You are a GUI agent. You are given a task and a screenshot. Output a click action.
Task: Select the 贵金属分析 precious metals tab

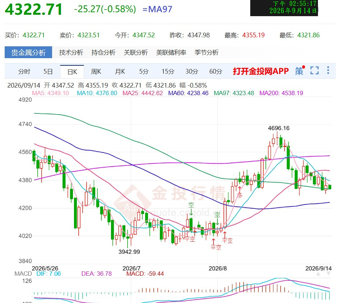coord(28,52)
